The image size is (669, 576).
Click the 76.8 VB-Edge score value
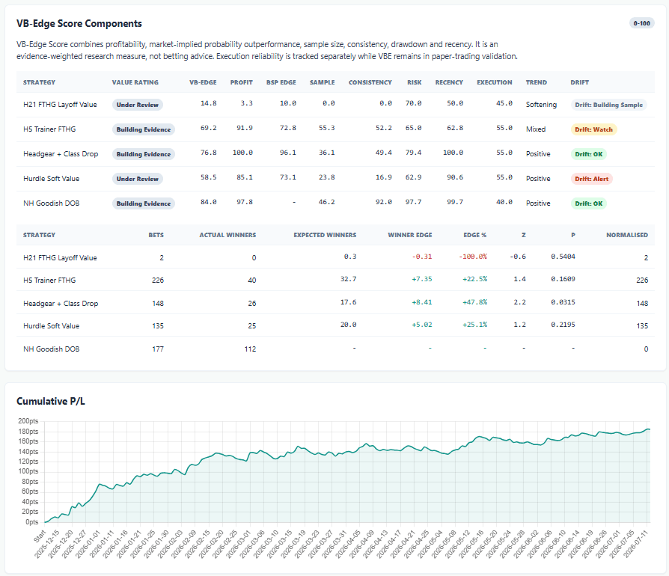point(208,153)
